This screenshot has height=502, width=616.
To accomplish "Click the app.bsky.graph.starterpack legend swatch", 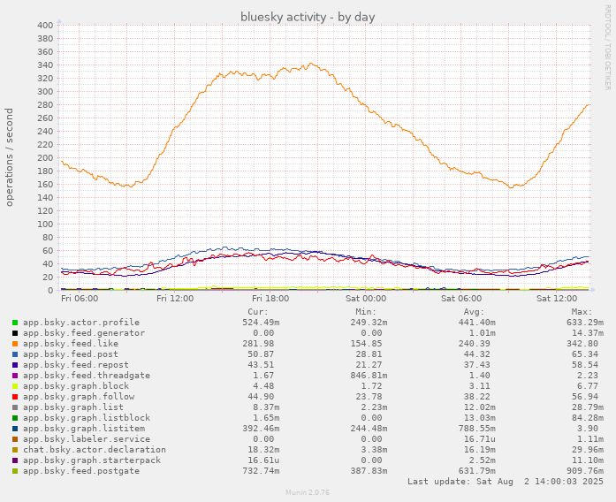I will [x=15, y=460].
